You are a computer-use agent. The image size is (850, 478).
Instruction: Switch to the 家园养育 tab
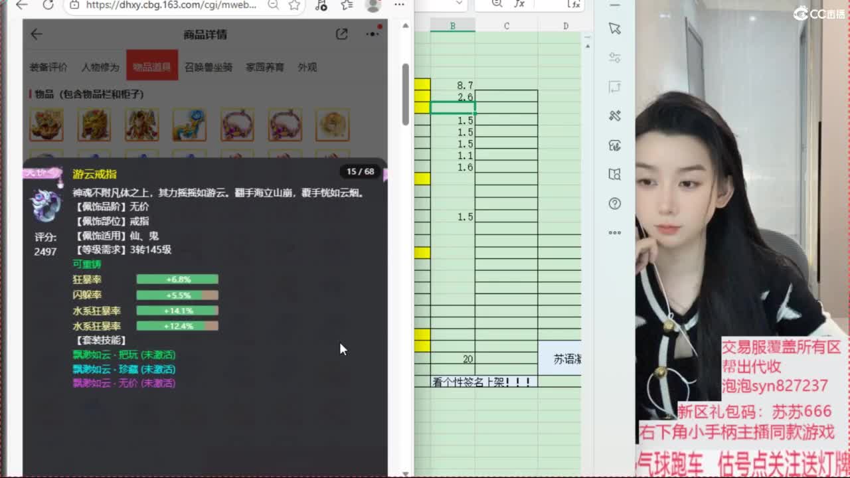265,67
